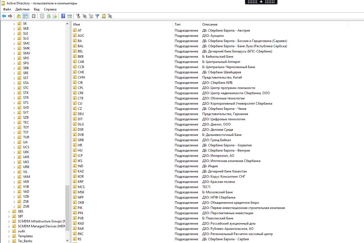Open Help with the blue question-mark icon
This screenshot has height=243, width=364.
click(63, 16)
